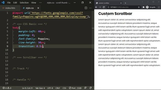The image size is (161, 90).
Task: Go to line via Ln 9, Col 21
Action: [27, 88]
